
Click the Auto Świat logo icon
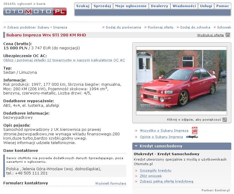[195, 131]
